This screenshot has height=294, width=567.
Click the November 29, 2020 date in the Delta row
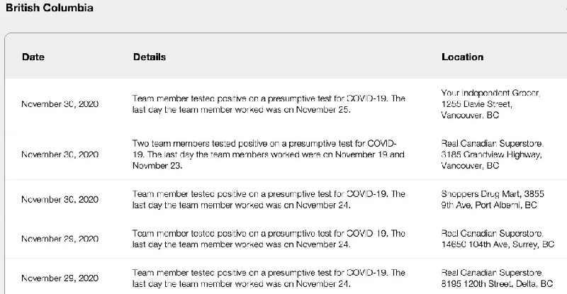[x=60, y=278]
